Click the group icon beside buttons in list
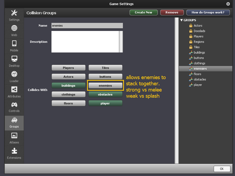 191,58
